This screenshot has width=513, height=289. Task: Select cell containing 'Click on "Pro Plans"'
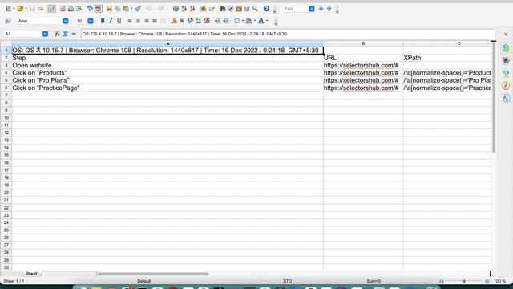pyautogui.click(x=168, y=80)
